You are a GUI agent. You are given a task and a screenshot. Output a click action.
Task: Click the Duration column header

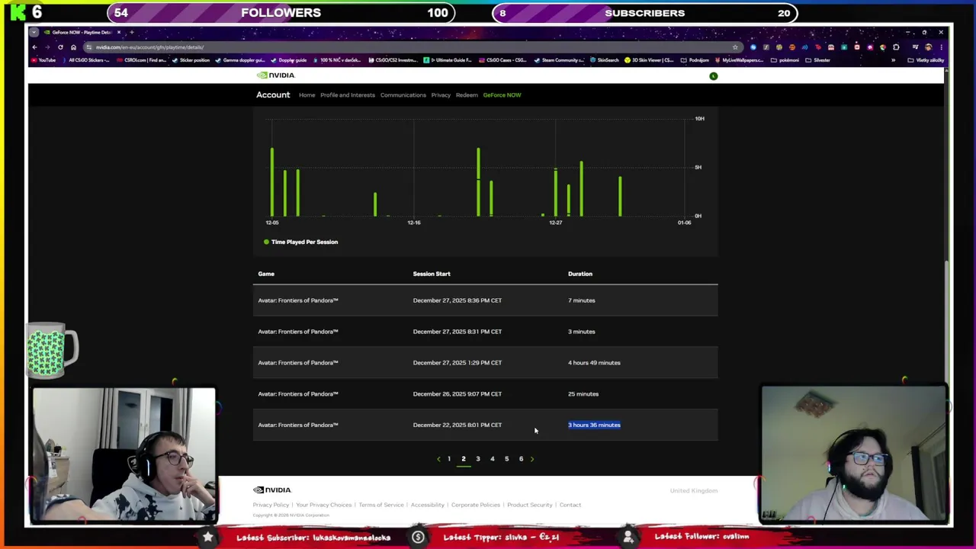coord(580,274)
